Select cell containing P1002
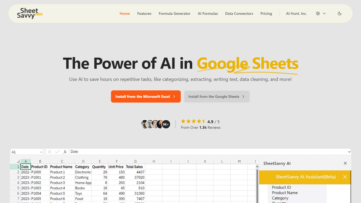The width and height of the screenshot is (361, 203). tap(40, 183)
